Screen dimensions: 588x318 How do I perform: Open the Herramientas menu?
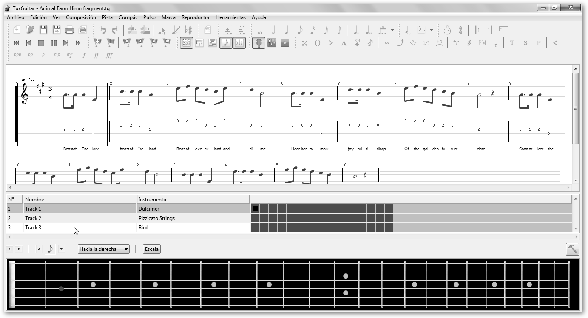[x=230, y=17]
